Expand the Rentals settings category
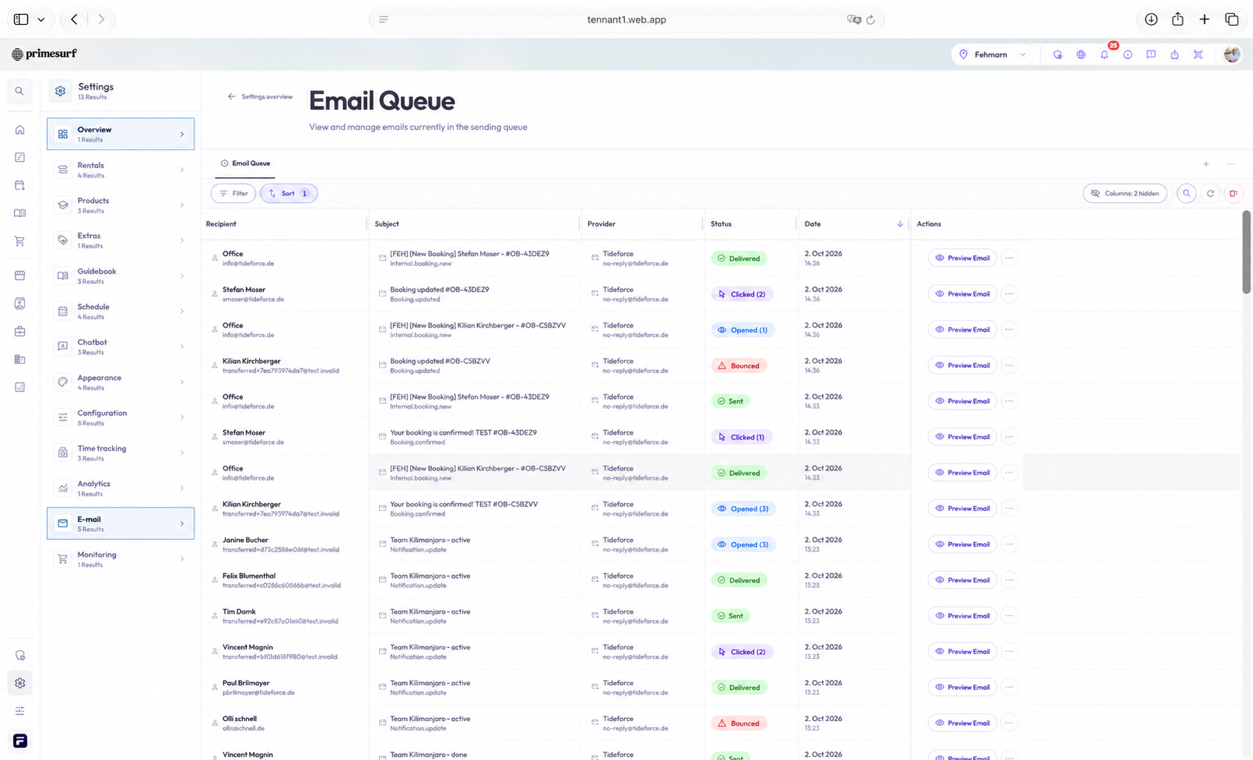Viewport: 1253px width, 760px height. 121,170
